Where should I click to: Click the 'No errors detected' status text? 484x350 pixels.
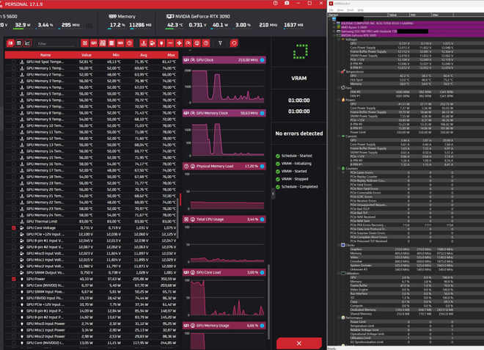coord(298,134)
